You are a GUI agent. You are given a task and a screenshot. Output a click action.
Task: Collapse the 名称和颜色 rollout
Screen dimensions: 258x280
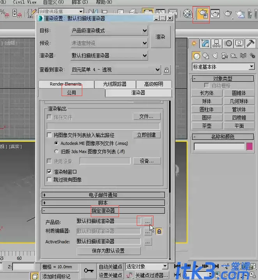pyautogui.click(x=223, y=137)
